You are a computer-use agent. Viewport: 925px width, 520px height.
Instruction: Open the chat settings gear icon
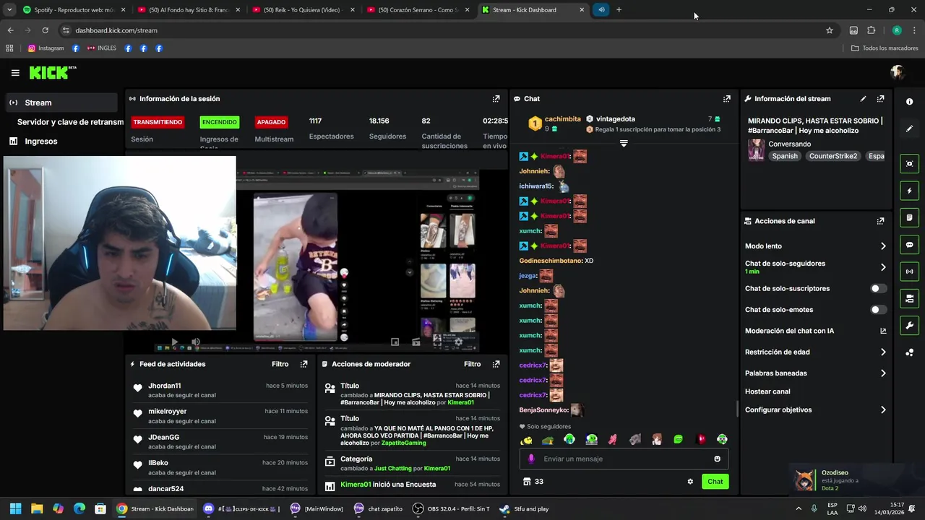(x=690, y=482)
